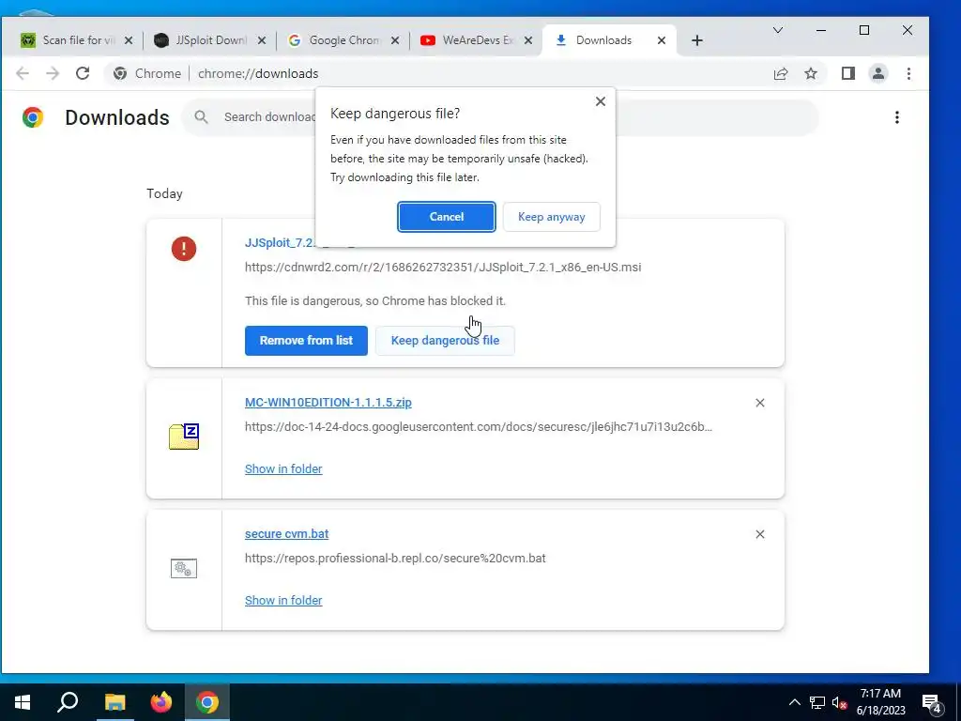Click Keep dangerous file button
The width and height of the screenshot is (961, 721).
coord(445,340)
